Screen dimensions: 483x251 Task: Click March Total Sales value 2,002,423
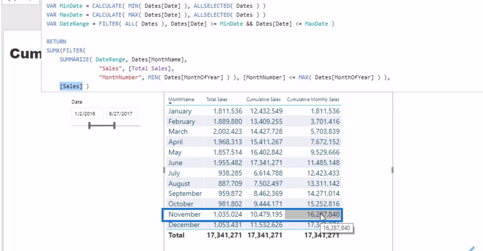[x=227, y=132]
